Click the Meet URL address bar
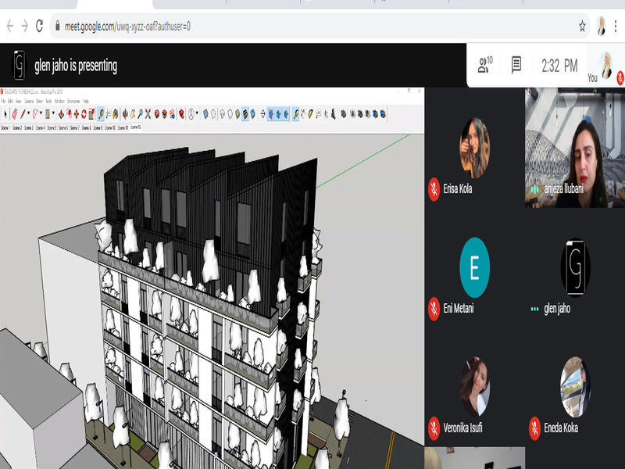Image resolution: width=625 pixels, height=469 pixels. 312,26
